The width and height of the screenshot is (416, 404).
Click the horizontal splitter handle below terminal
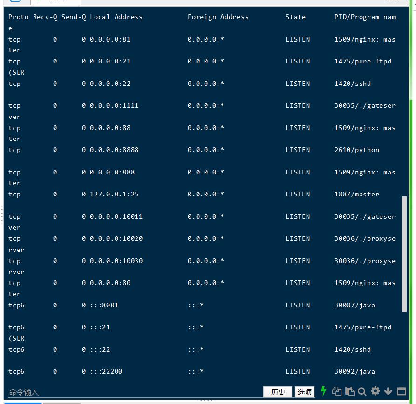coord(205,400)
